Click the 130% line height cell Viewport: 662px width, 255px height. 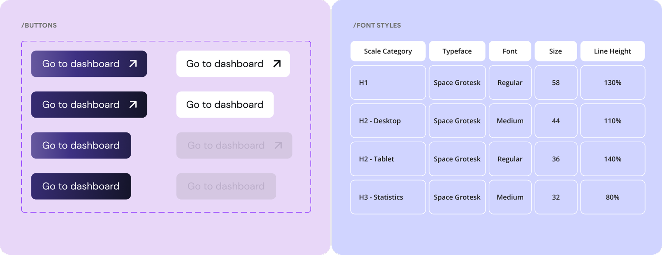point(612,83)
